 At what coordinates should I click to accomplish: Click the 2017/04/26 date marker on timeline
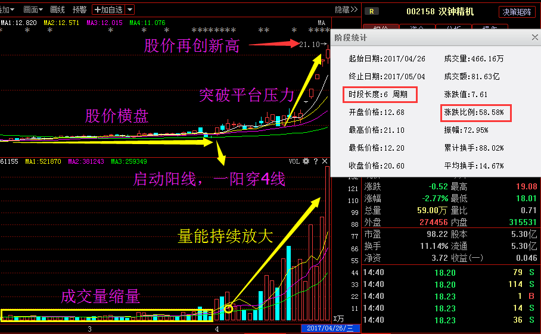330,328
